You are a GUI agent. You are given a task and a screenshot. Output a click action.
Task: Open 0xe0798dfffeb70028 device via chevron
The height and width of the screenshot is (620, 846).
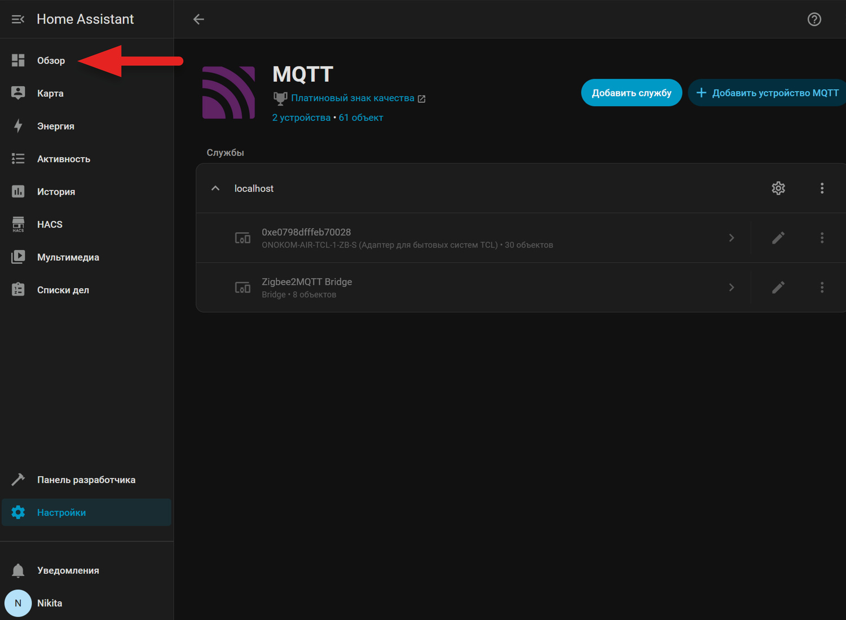pos(732,238)
